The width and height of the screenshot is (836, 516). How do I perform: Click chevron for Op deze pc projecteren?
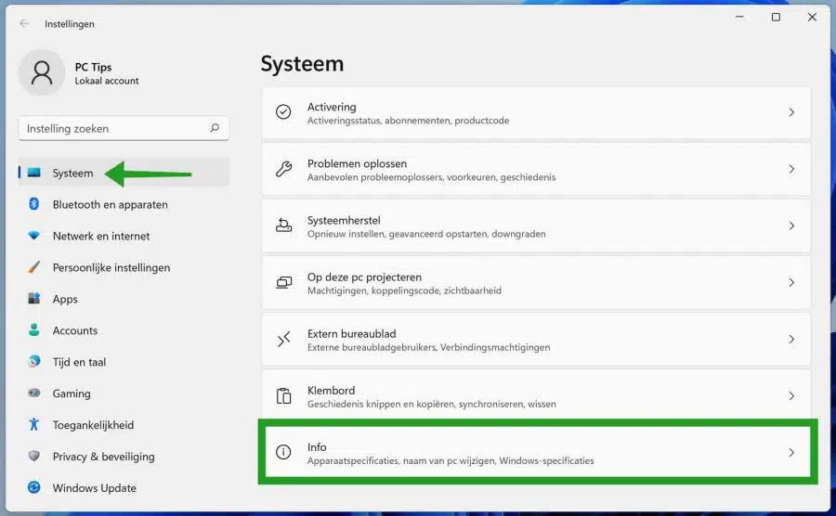[791, 282]
